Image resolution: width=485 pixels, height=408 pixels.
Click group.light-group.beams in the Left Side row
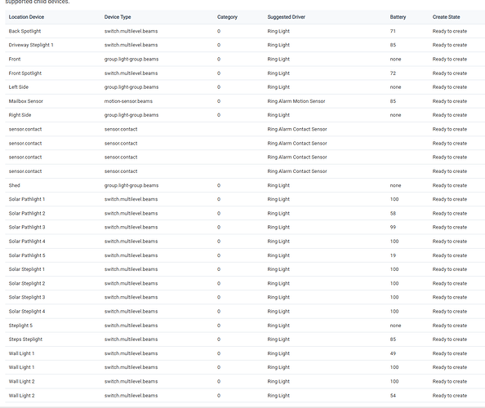coord(131,87)
